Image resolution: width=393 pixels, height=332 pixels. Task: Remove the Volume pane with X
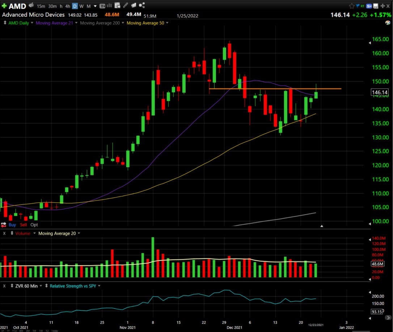4,233
